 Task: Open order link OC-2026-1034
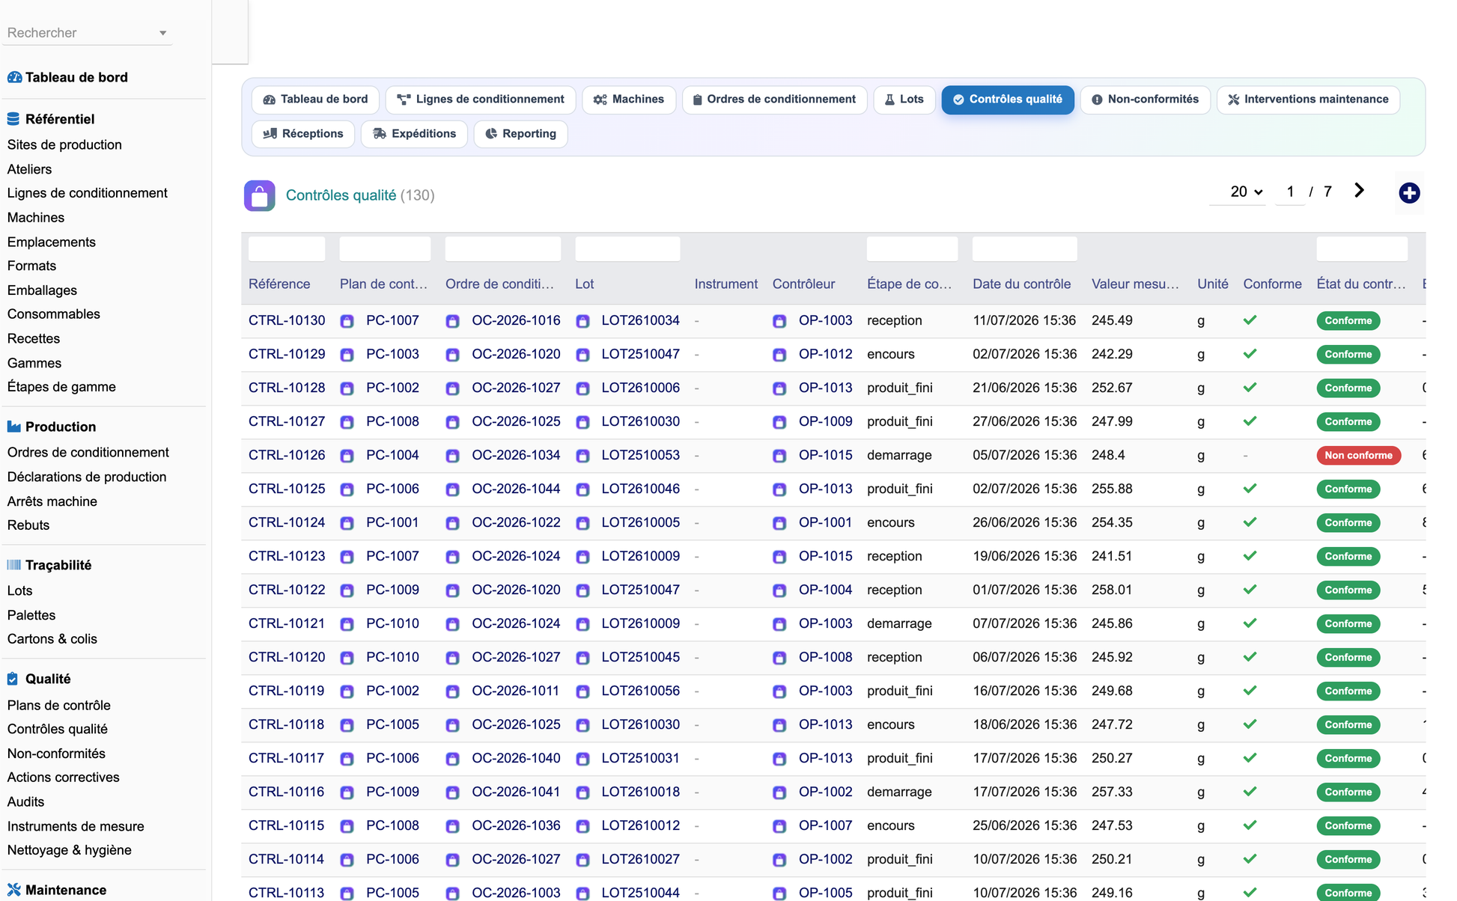coord(516,455)
